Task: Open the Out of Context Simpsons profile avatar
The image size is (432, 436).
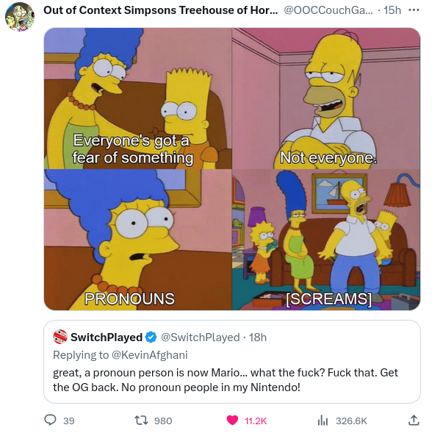Action: tap(20, 16)
